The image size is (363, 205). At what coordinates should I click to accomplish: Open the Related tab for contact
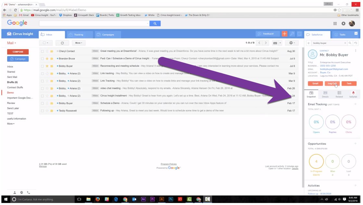click(339, 94)
